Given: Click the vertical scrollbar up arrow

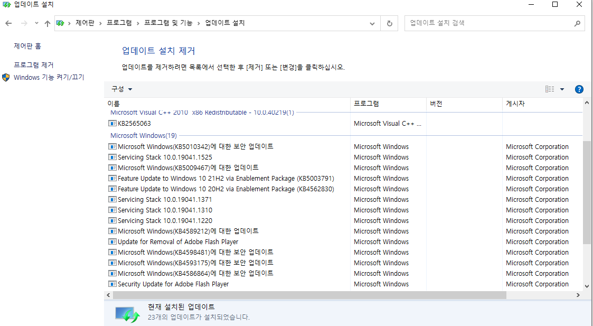Looking at the screenshot, I should 587,103.
